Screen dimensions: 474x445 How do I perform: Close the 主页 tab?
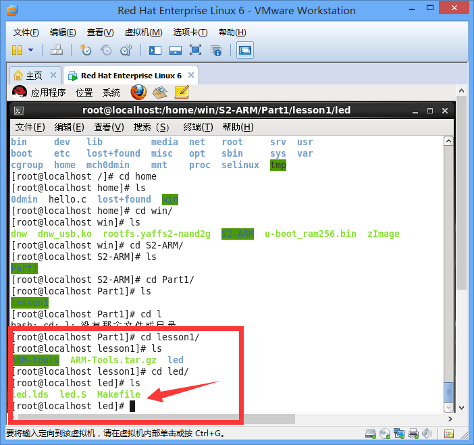coord(53,75)
